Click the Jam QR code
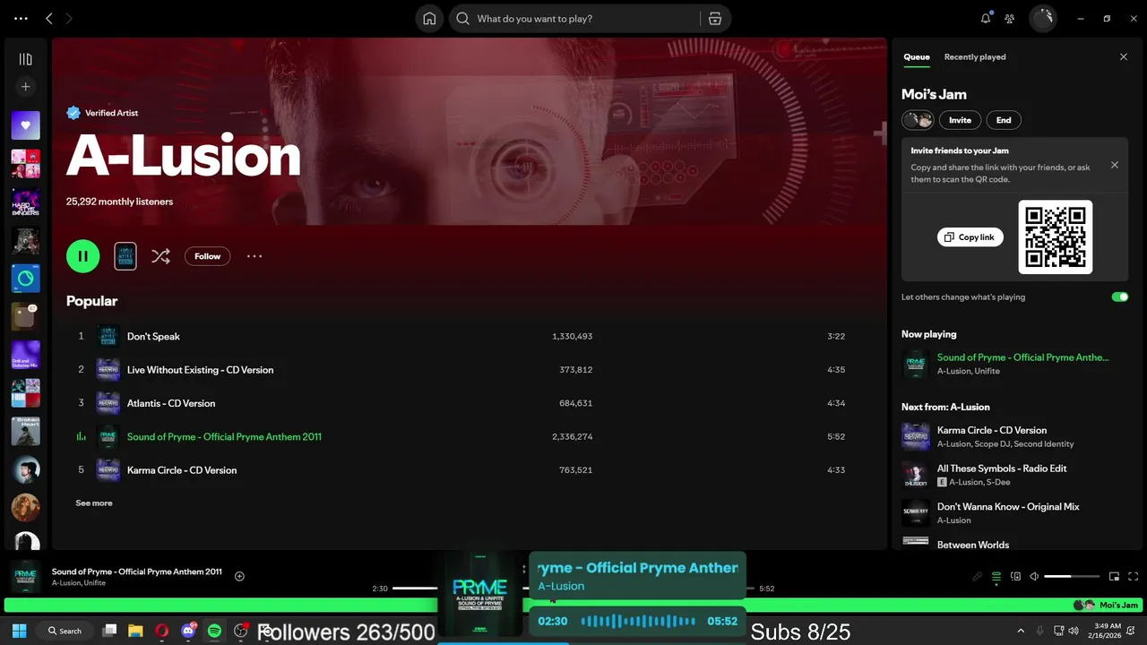 tap(1056, 236)
